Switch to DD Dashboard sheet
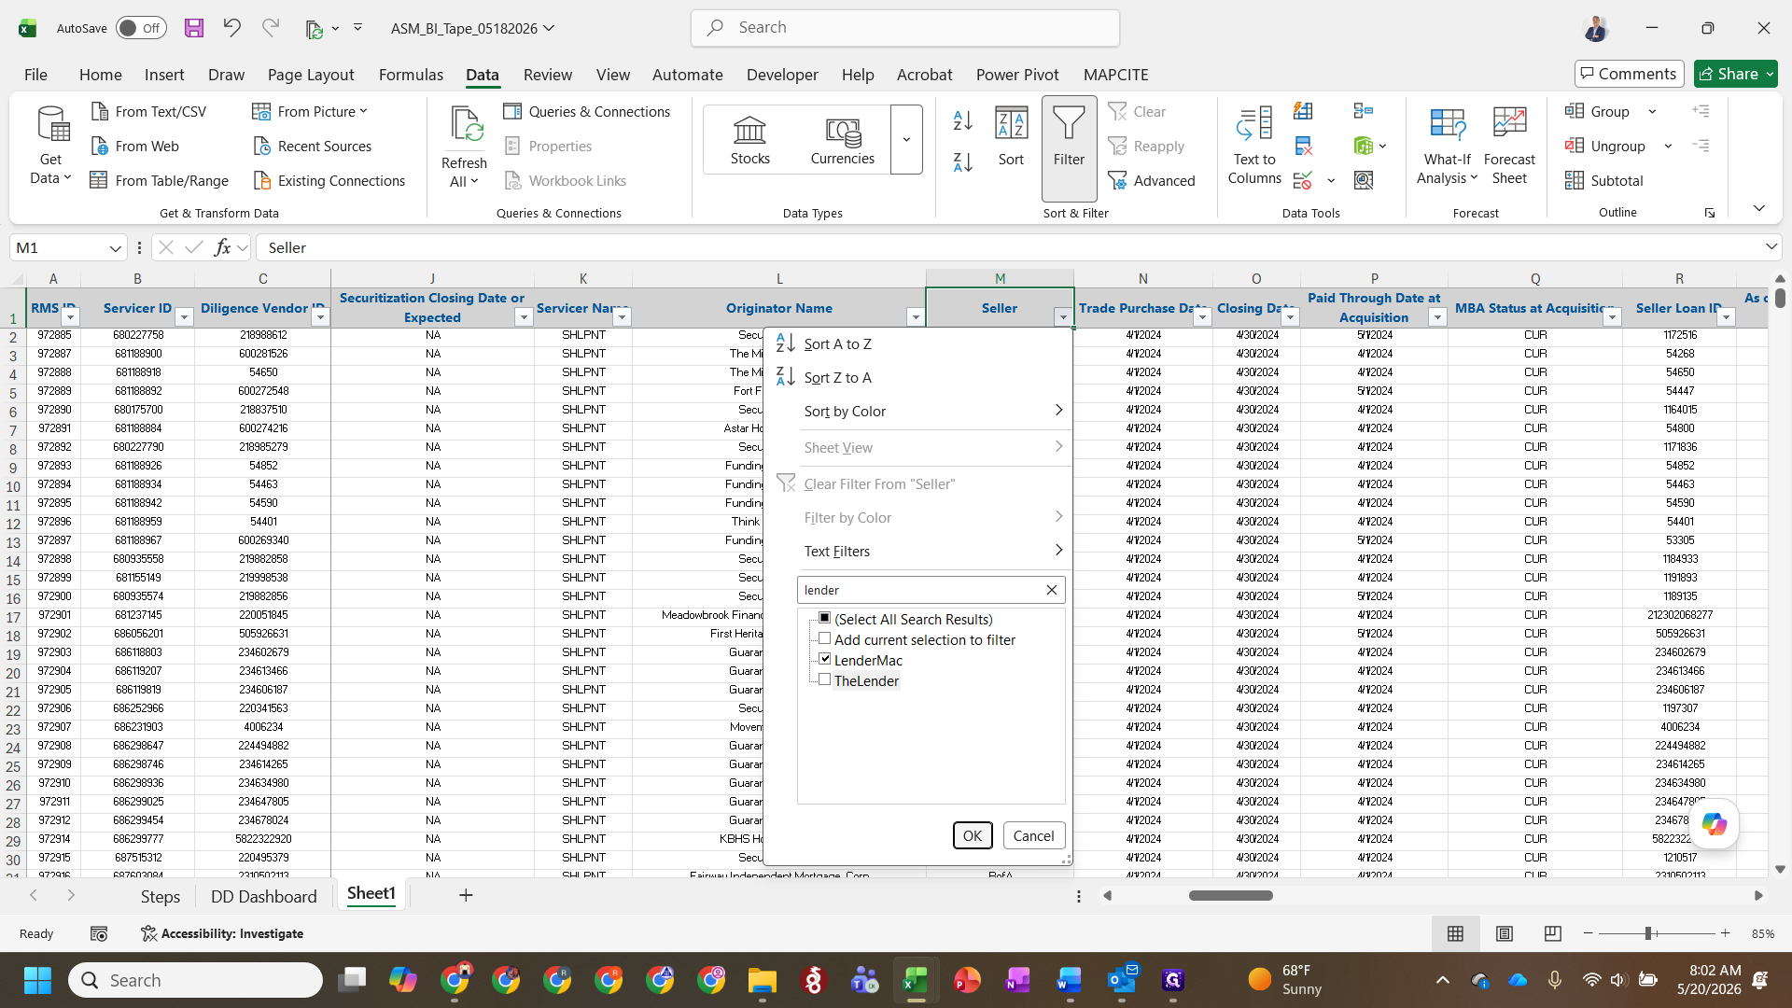This screenshot has height=1008, width=1792. click(x=264, y=896)
